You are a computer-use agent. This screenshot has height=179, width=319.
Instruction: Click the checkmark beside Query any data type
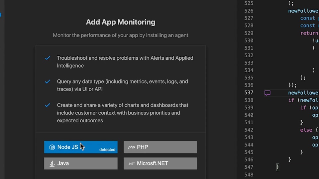pos(48,82)
